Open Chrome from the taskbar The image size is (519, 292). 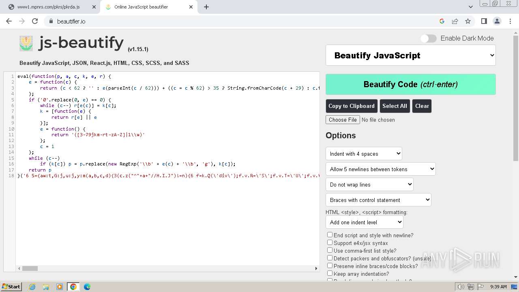(x=73, y=287)
